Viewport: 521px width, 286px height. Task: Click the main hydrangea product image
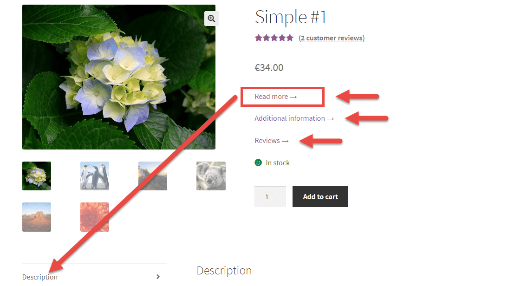(118, 77)
